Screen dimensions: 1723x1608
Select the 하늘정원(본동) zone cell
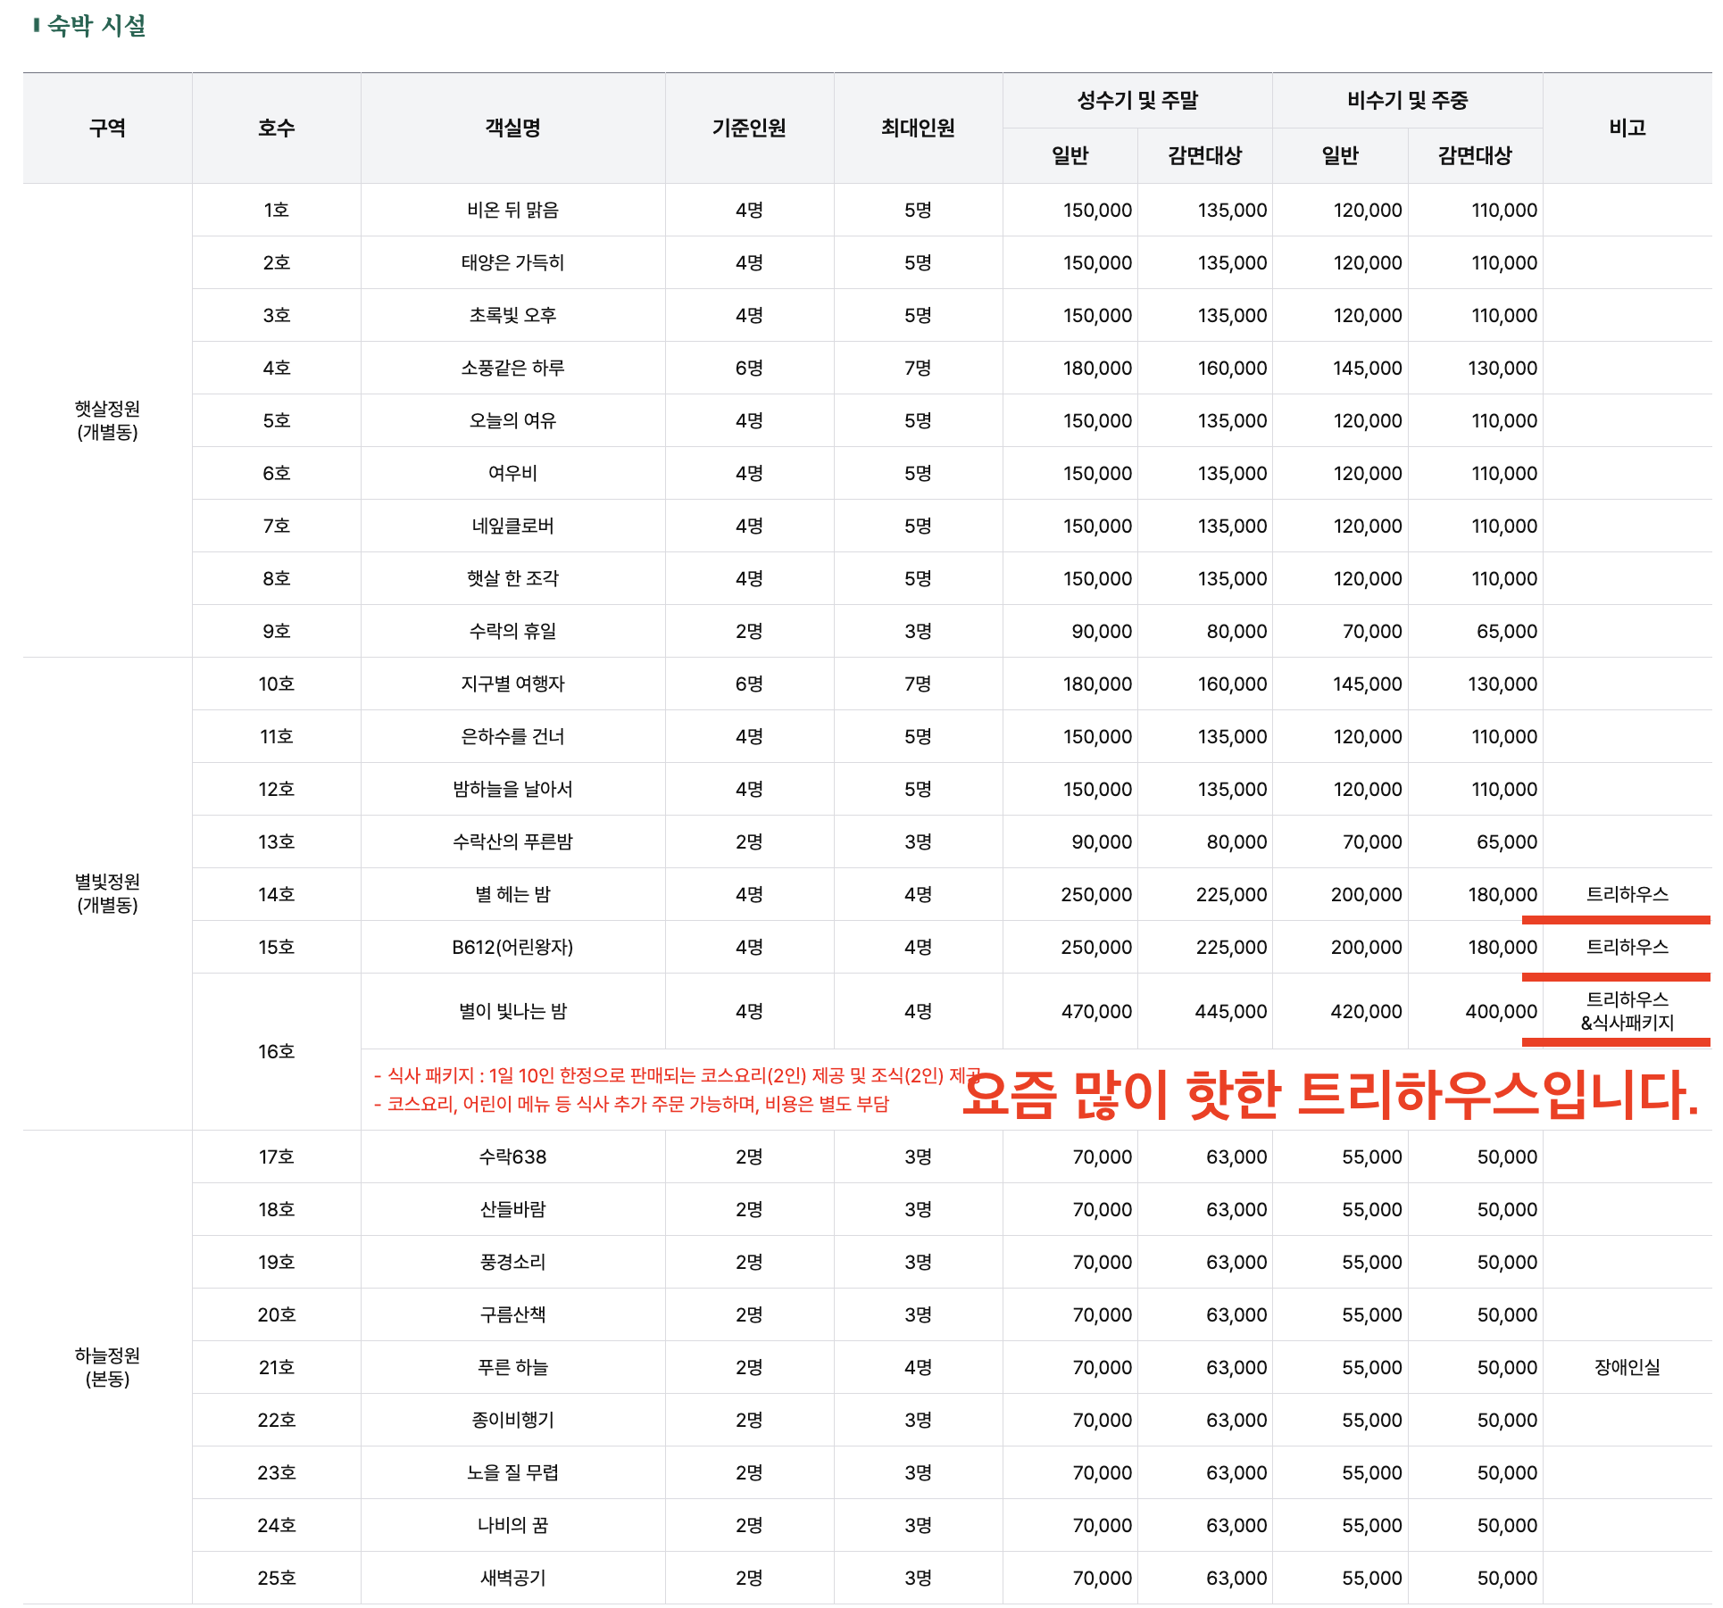click(x=107, y=1367)
